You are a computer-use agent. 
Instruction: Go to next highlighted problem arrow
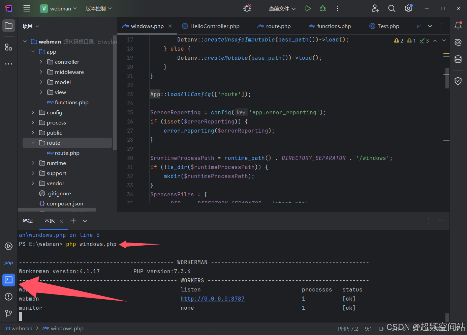[x=444, y=40]
